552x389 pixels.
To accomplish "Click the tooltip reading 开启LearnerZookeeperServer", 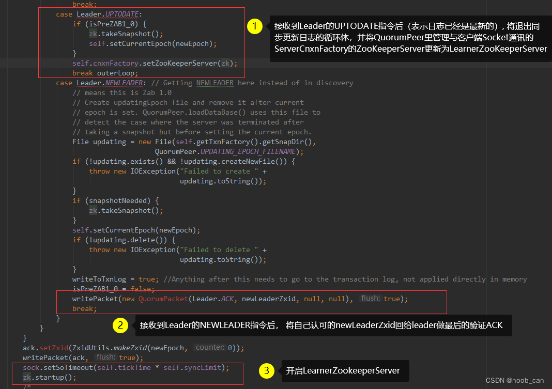I will (x=345, y=371).
